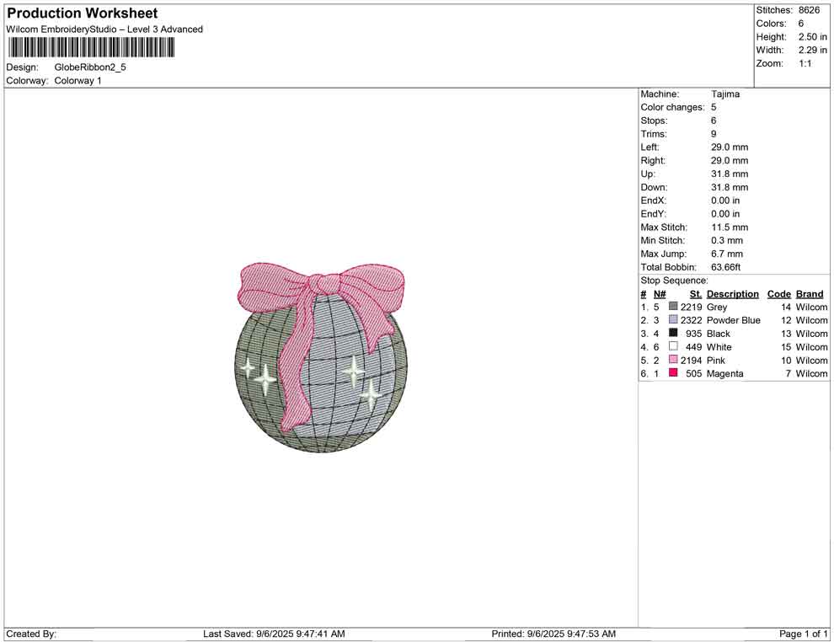Image resolution: width=834 pixels, height=642 pixels.
Task: Click the 'St.' column header
Action: (696, 294)
